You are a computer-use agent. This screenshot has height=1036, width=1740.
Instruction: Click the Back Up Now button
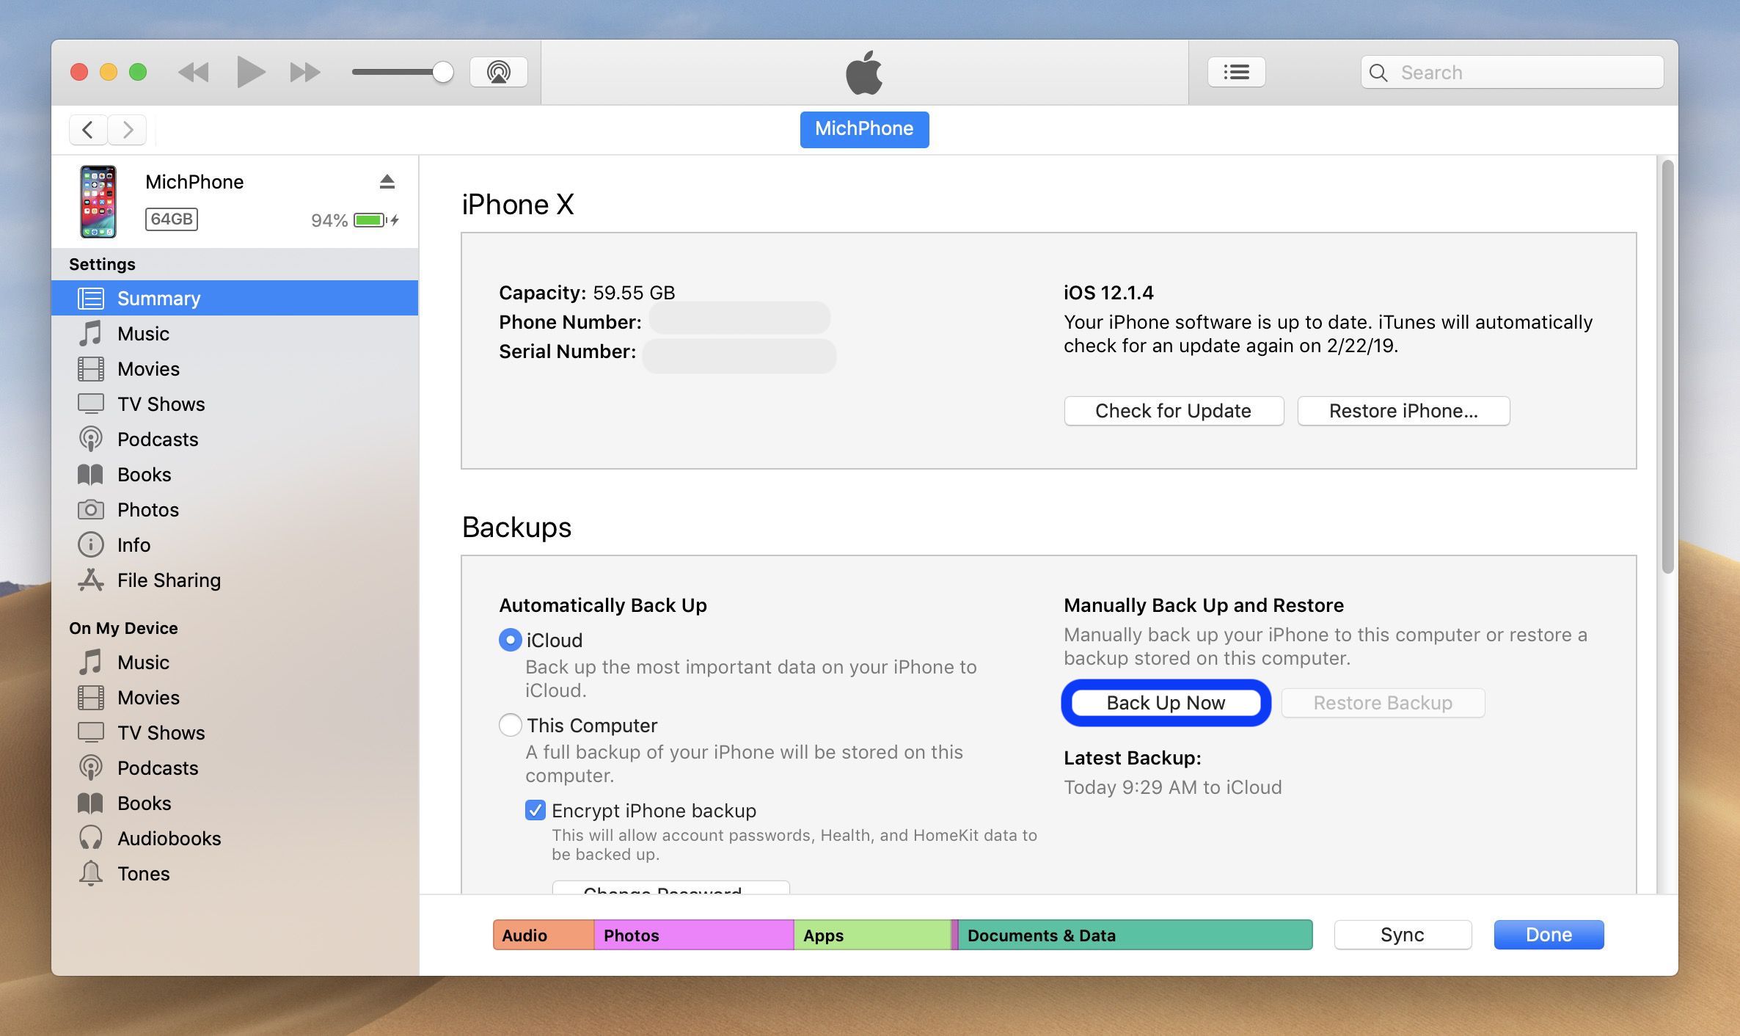tap(1166, 701)
